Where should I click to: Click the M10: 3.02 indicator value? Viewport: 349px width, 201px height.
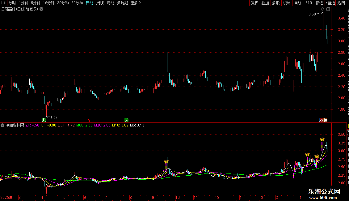tap(120, 125)
